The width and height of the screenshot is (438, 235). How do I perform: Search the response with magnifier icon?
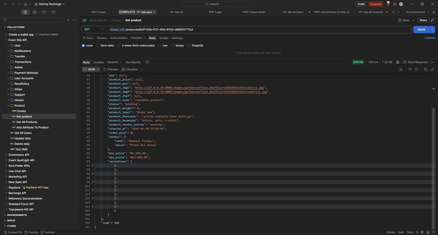click(416, 69)
